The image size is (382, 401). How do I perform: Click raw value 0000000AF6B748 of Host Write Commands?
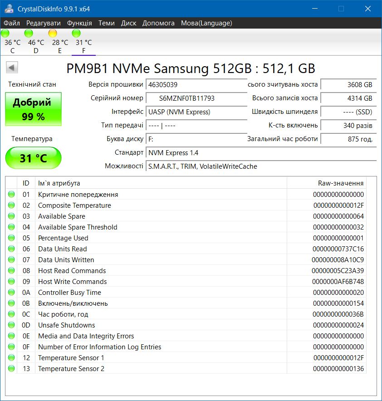pos(338,282)
